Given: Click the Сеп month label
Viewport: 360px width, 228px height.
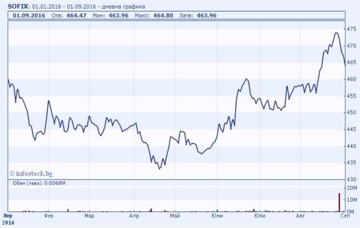Looking at the screenshot, I should point(345,216).
